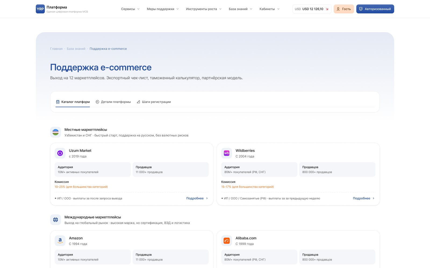Click the catalog icon beside Каталог платформ
The height and width of the screenshot is (268, 430).
click(x=58, y=102)
